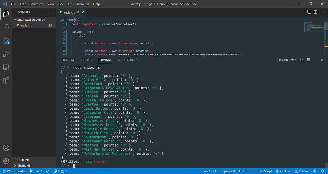This screenshot has height=174, width=328.
Task: Open changes compare icon in editor toolbar
Action: pyautogui.click(x=309, y=12)
